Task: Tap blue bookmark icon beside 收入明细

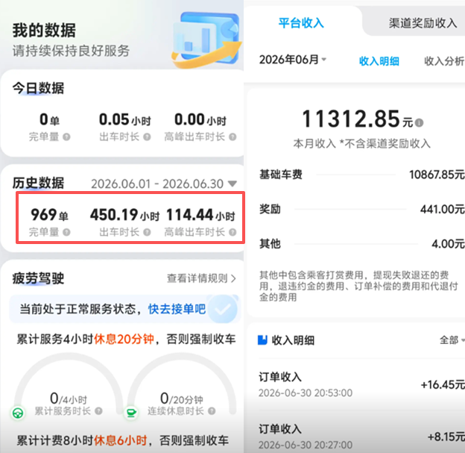Action: (x=262, y=340)
